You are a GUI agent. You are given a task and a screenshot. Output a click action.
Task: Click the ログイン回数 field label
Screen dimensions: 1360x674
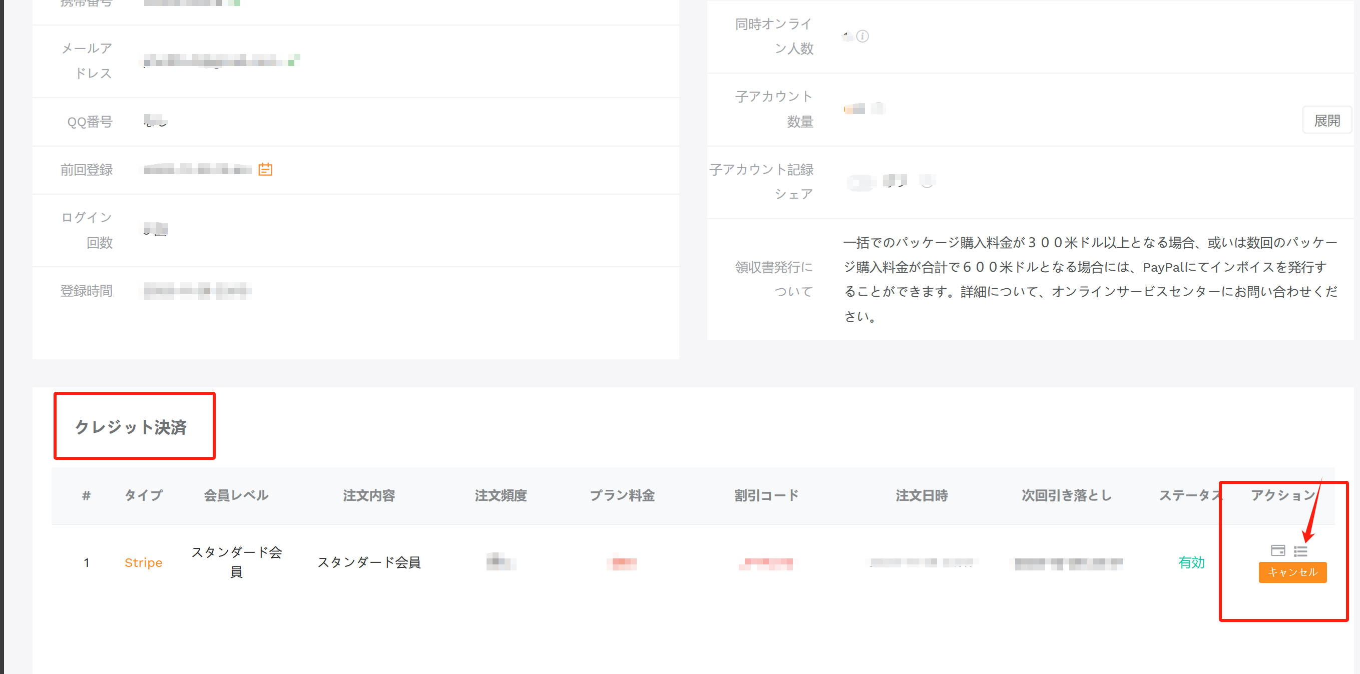point(87,230)
